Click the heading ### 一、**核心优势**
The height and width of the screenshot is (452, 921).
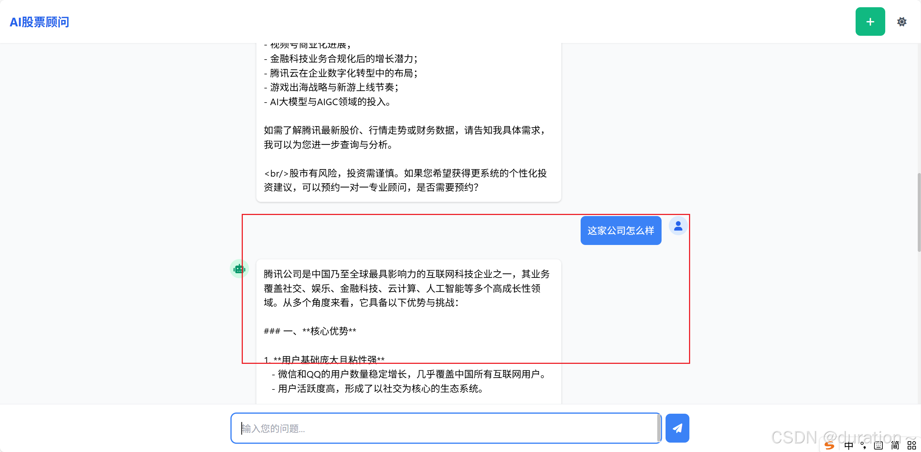(x=310, y=331)
